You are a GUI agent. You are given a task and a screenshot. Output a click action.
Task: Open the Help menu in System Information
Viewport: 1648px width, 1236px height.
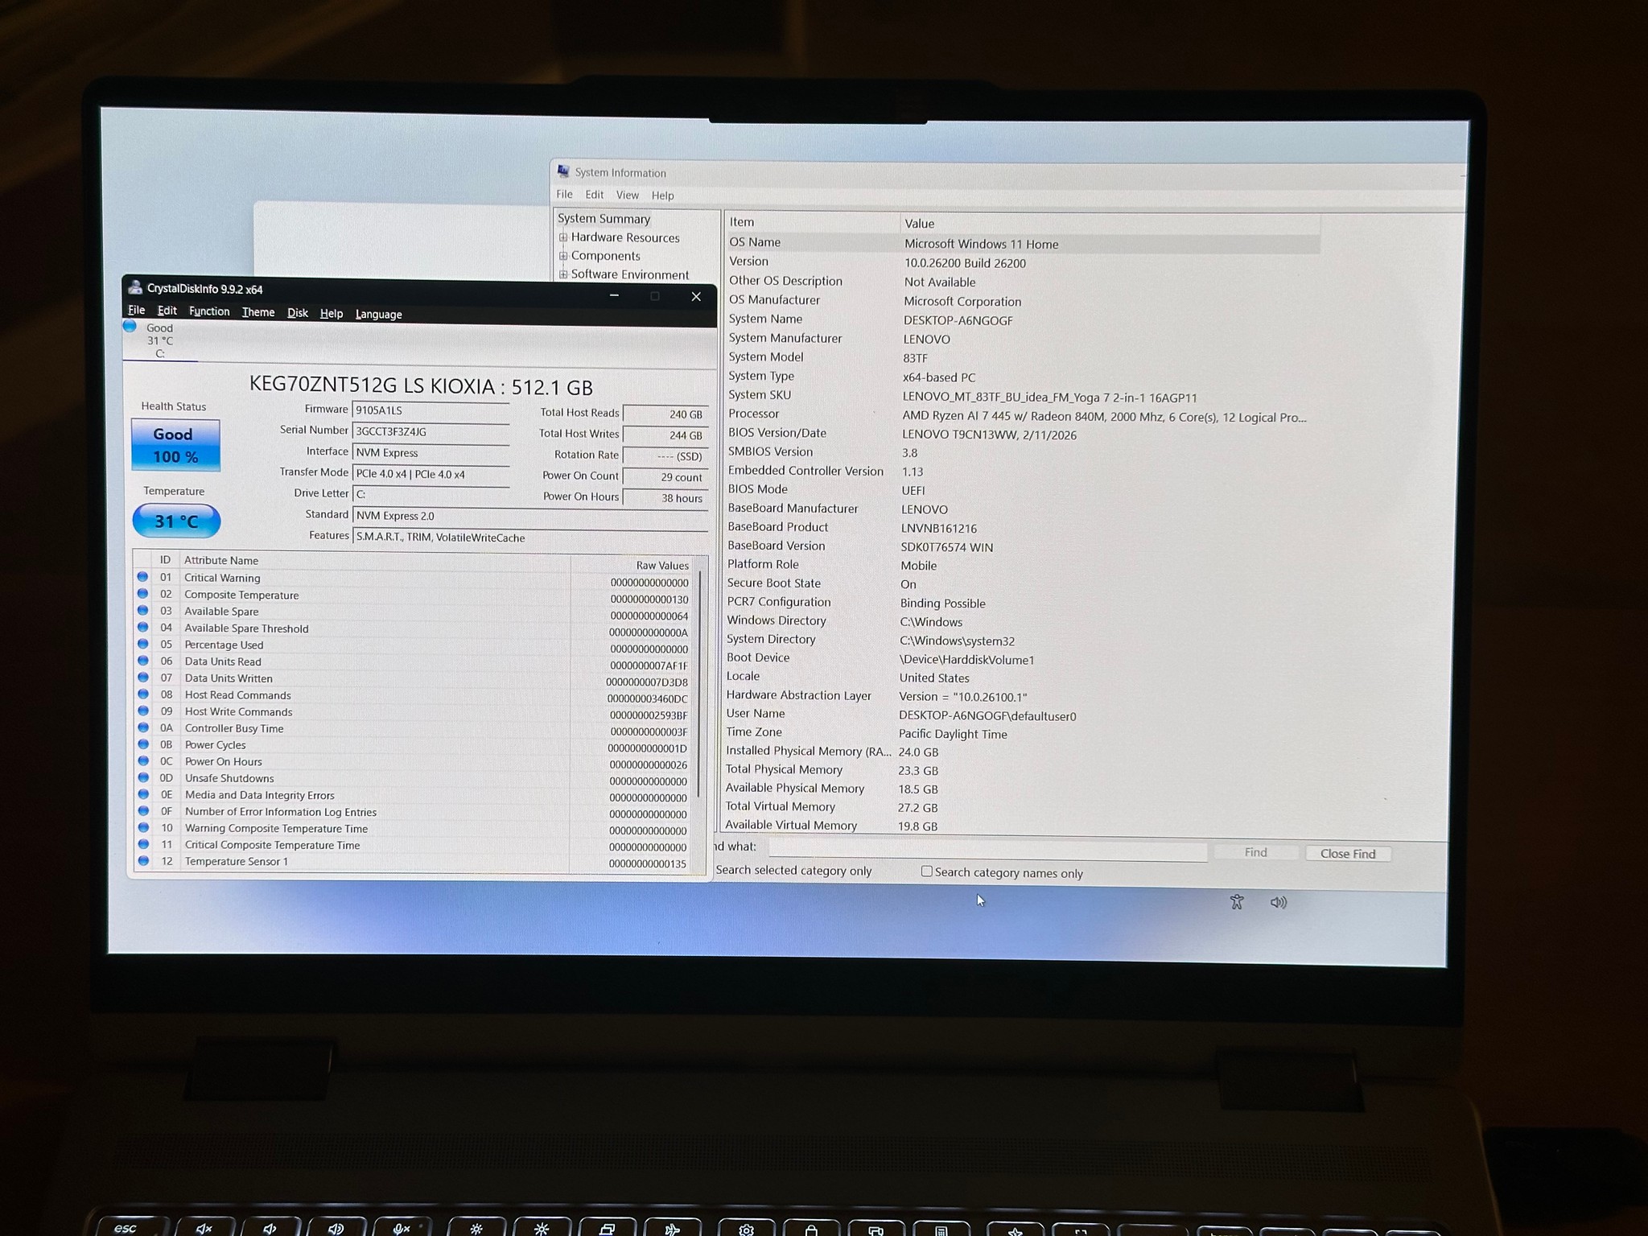(663, 196)
